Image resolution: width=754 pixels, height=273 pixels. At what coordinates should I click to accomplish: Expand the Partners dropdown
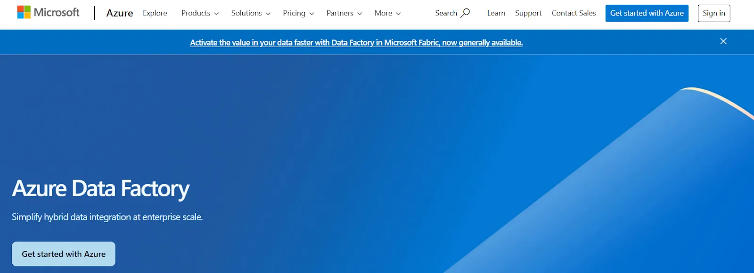344,13
